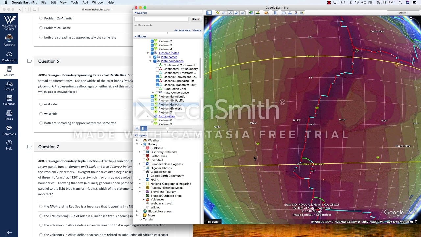
Task: Open the Historical Imagery clock tool
Action: point(251,13)
